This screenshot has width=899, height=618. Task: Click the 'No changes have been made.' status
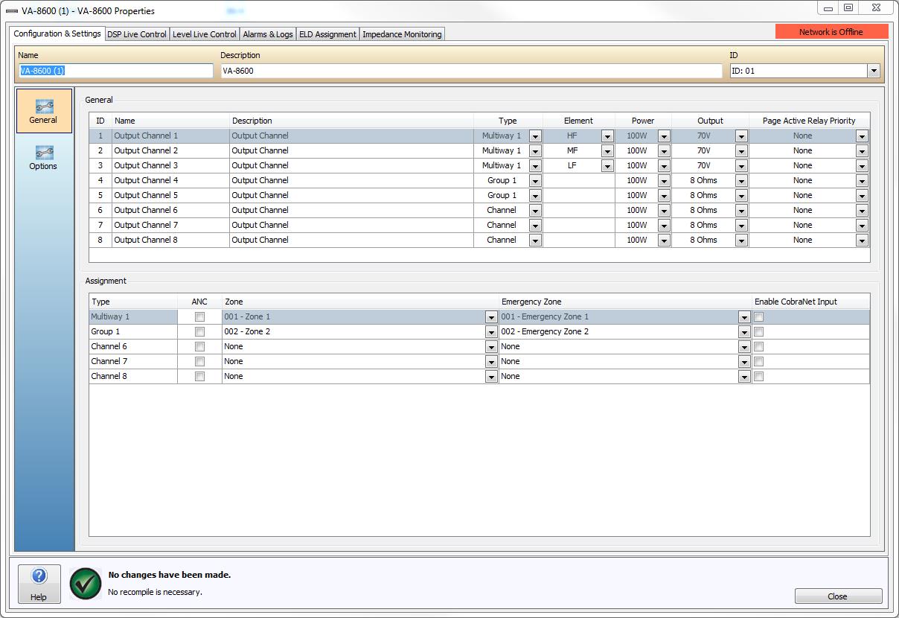pyautogui.click(x=170, y=575)
